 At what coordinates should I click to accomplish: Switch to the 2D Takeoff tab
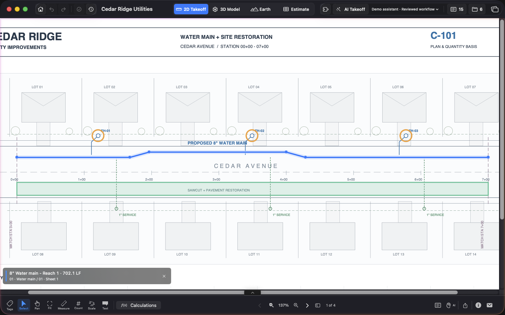(x=191, y=9)
